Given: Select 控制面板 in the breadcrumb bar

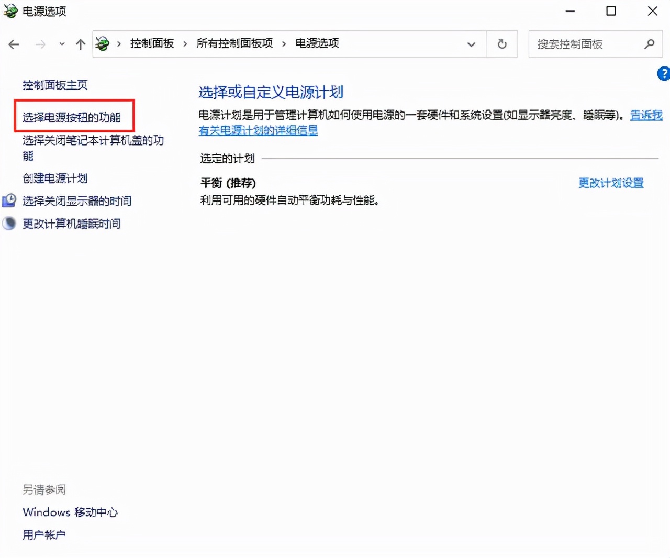Looking at the screenshot, I should pos(152,44).
